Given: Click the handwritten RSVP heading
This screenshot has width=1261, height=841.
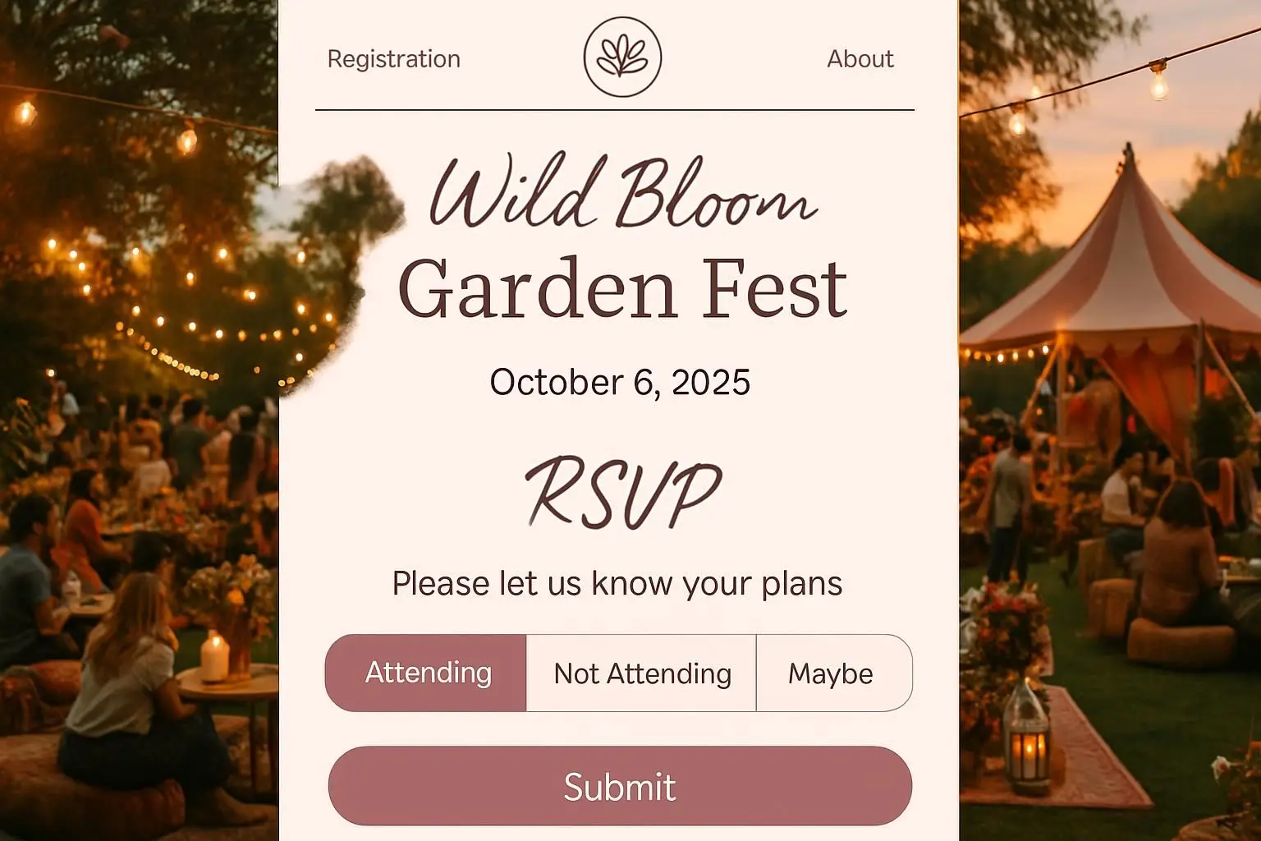Looking at the screenshot, I should [x=622, y=493].
